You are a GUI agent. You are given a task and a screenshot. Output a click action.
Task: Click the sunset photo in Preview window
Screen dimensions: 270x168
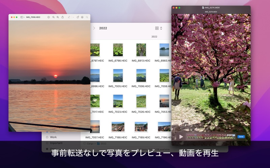click(49, 76)
